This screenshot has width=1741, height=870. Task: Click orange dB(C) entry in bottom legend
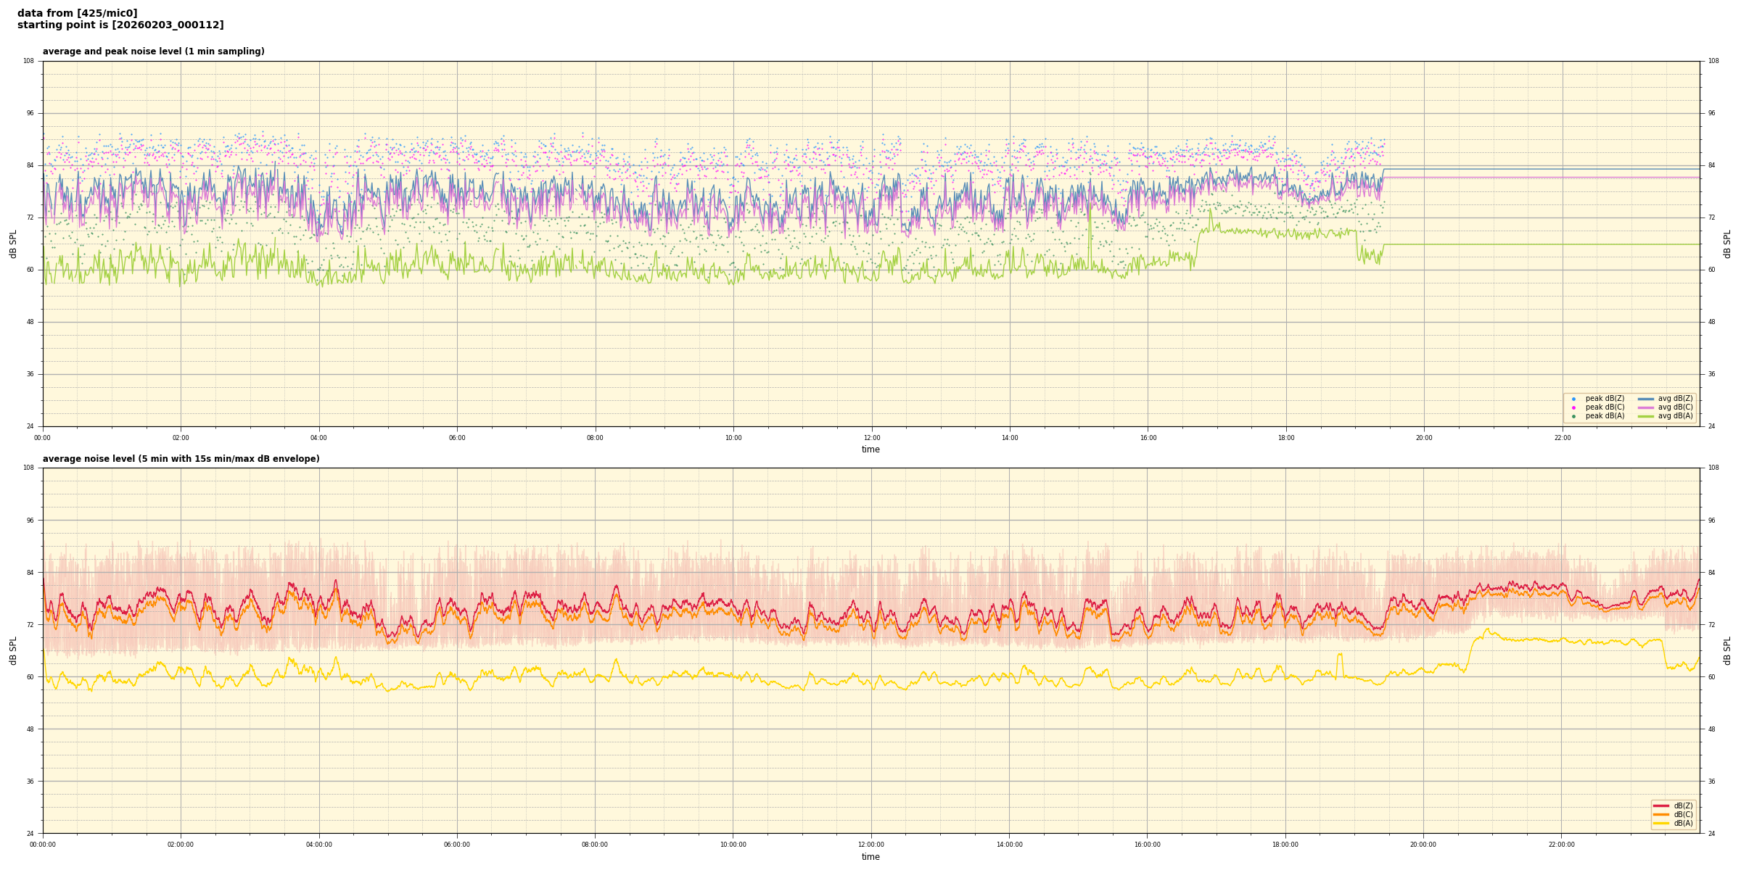point(1660,814)
